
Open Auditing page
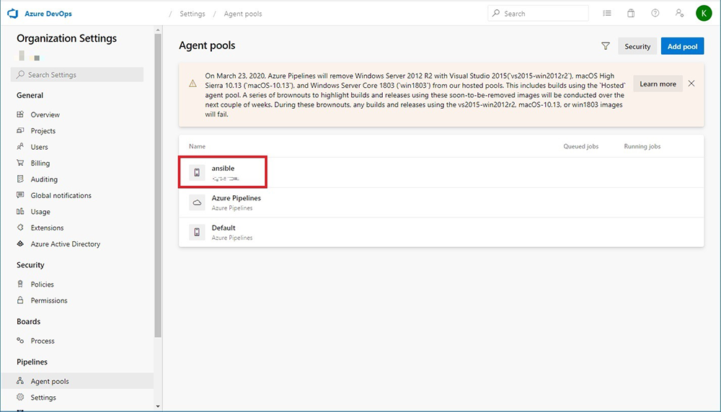tap(44, 179)
